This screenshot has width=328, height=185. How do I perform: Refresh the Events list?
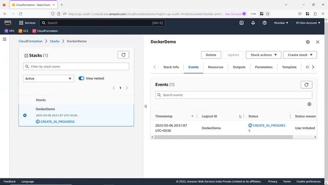pyautogui.click(x=306, y=84)
